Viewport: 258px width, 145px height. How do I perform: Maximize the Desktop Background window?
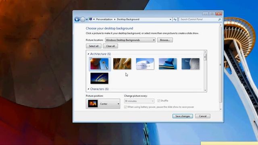pyautogui.click(x=212, y=14)
